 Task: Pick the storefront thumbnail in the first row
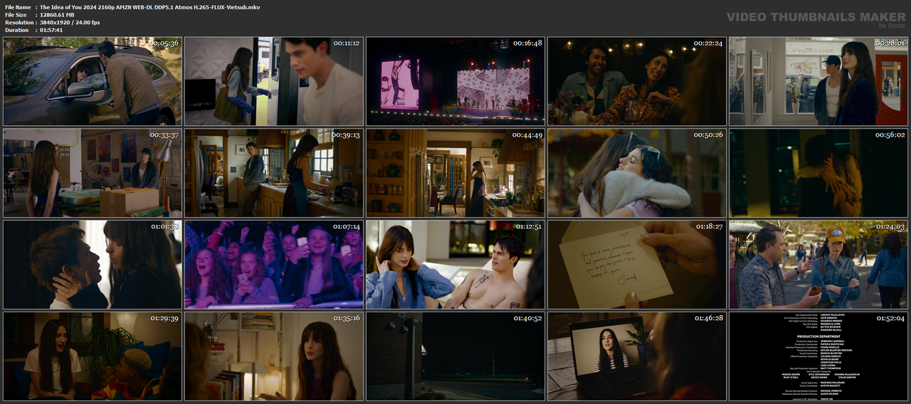coord(818,81)
